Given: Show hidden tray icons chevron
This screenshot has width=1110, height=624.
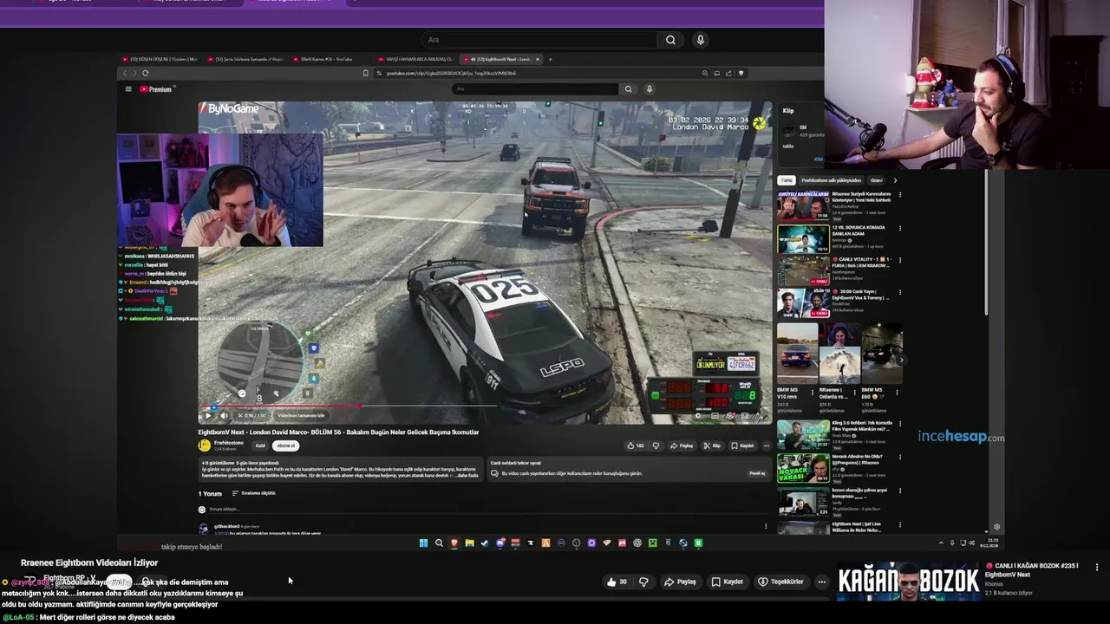Looking at the screenshot, I should pyautogui.click(x=941, y=543).
